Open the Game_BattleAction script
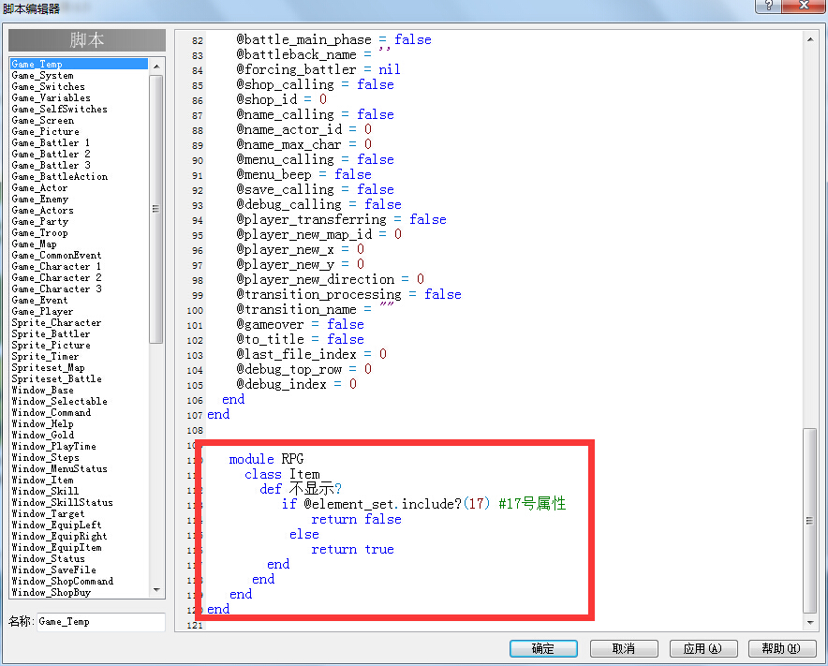The width and height of the screenshot is (828, 666). [x=60, y=176]
